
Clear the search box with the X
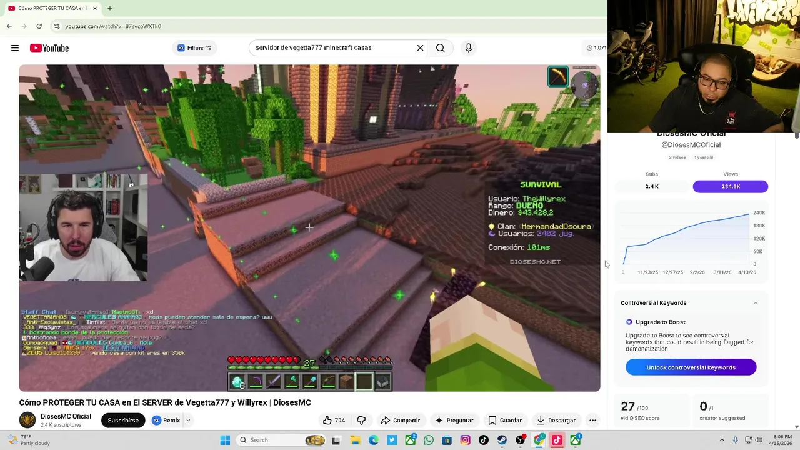tap(420, 47)
